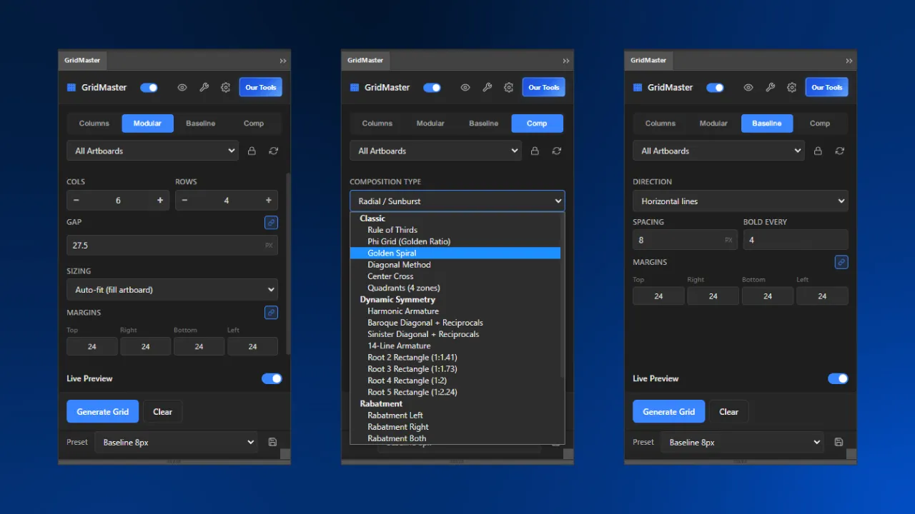Open Sizing Auto-fit dropdown
The height and width of the screenshot is (514, 915).
(172, 290)
